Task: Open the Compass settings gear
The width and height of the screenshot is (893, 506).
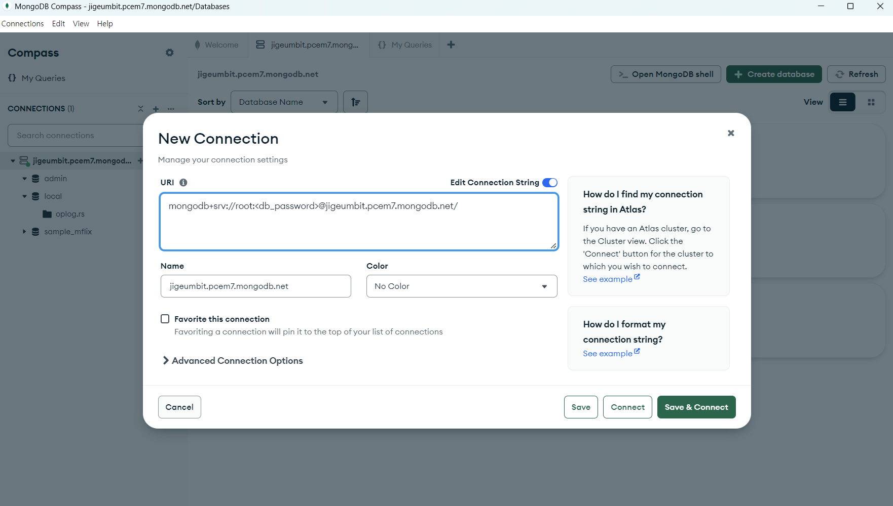Action: click(x=170, y=53)
